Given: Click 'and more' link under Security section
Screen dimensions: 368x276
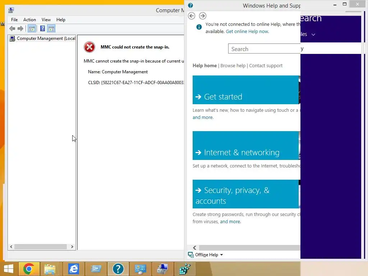Looking at the screenshot, I should [x=230, y=221].
